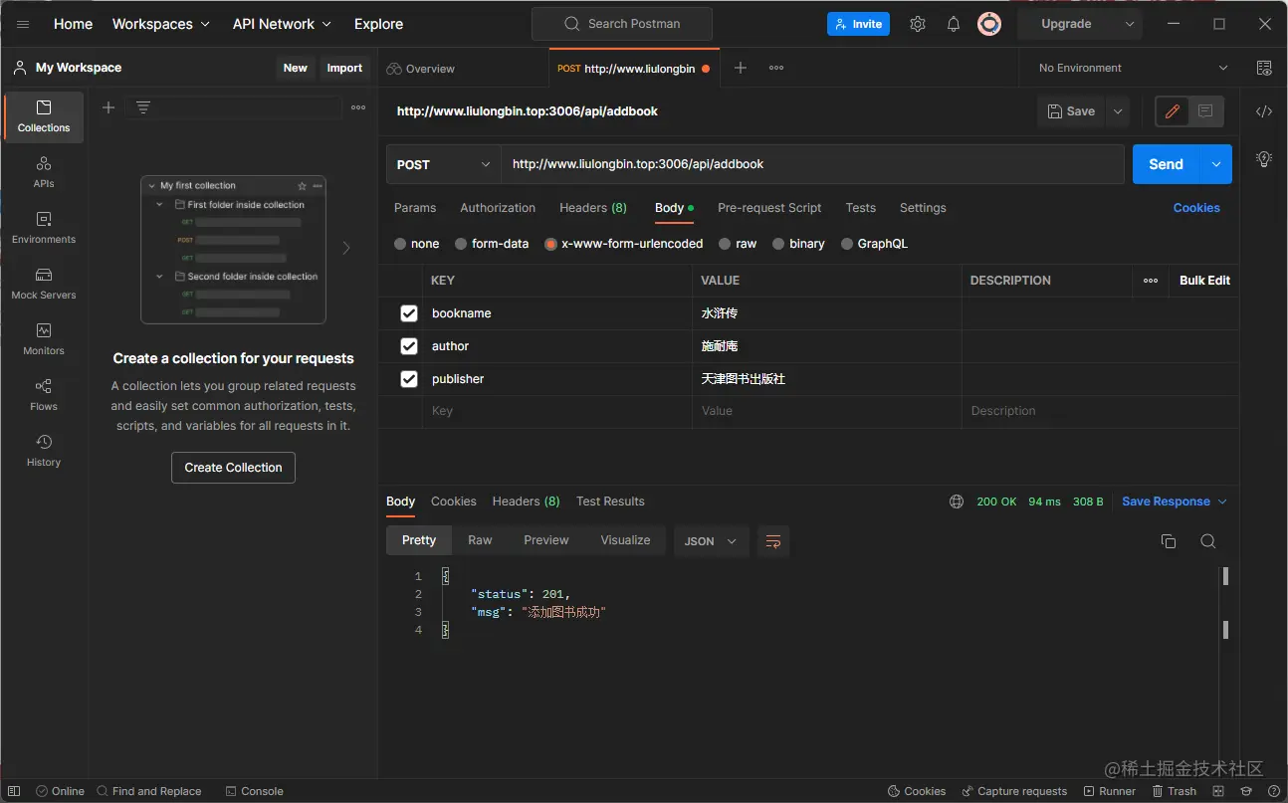
Task: Expand the Upgrade arrow dropdown
Action: coord(1129,24)
